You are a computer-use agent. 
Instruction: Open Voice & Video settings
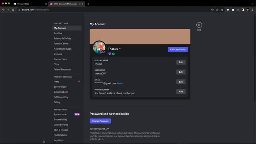pos(67,125)
